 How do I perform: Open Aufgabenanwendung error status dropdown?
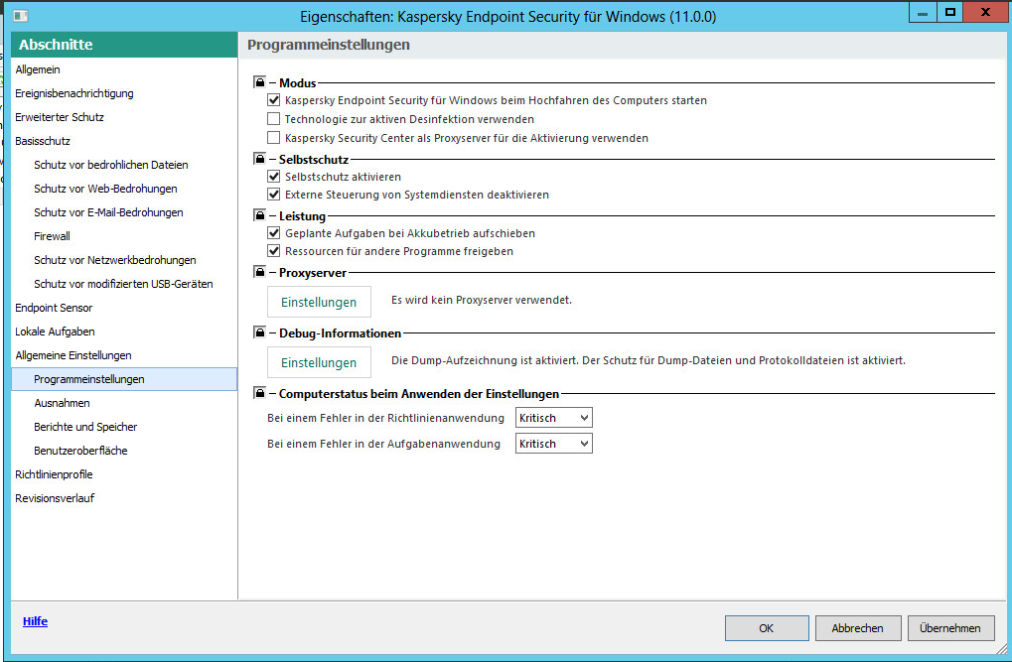(x=554, y=444)
